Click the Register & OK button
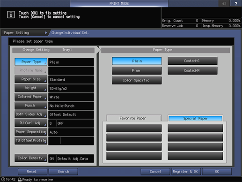 pos(186,172)
